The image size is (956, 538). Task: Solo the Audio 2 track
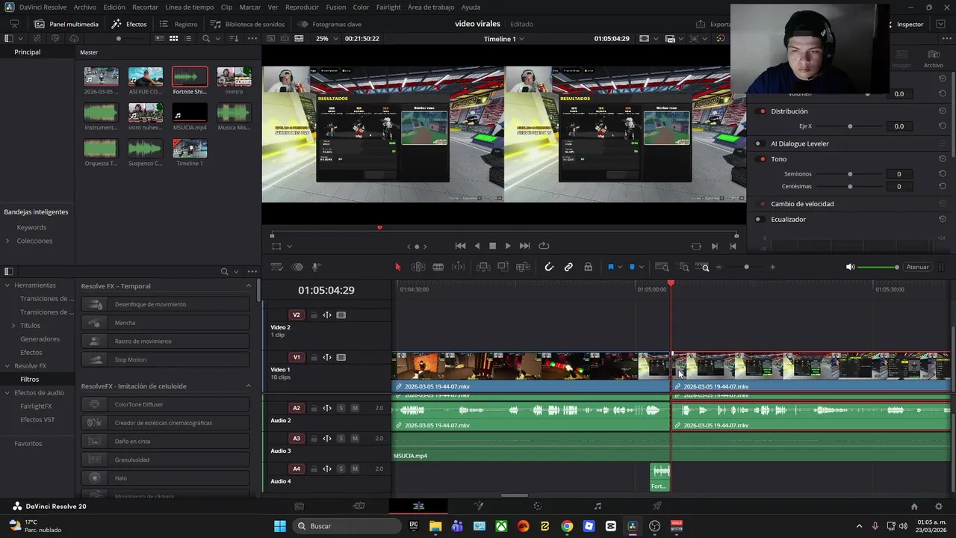pyautogui.click(x=341, y=408)
